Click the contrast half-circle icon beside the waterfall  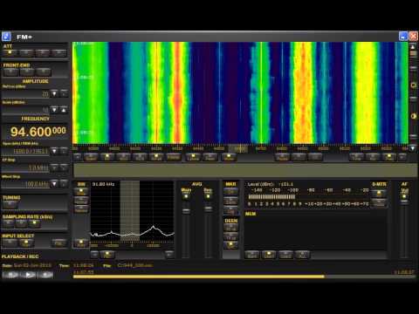coord(413,116)
